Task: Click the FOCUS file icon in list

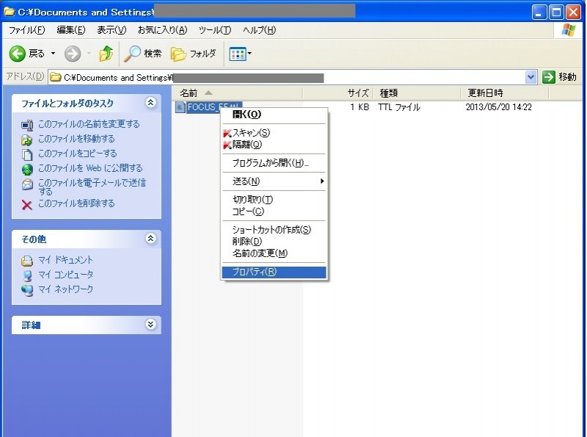Action: pyautogui.click(x=181, y=107)
